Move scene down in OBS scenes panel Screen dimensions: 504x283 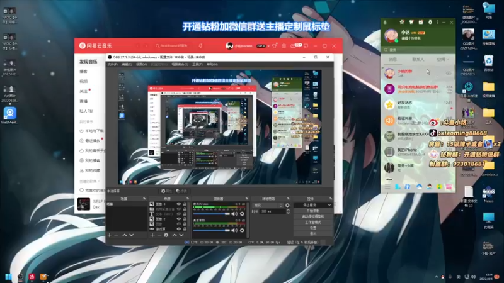point(132,235)
